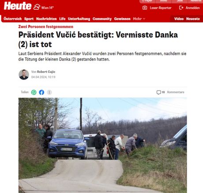
Task: Click author Robert Cajic avatar photo
Action: pyautogui.click(x=24, y=75)
